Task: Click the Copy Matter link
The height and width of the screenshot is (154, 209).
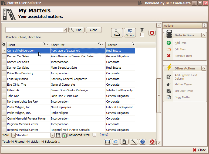Action: (x=183, y=97)
